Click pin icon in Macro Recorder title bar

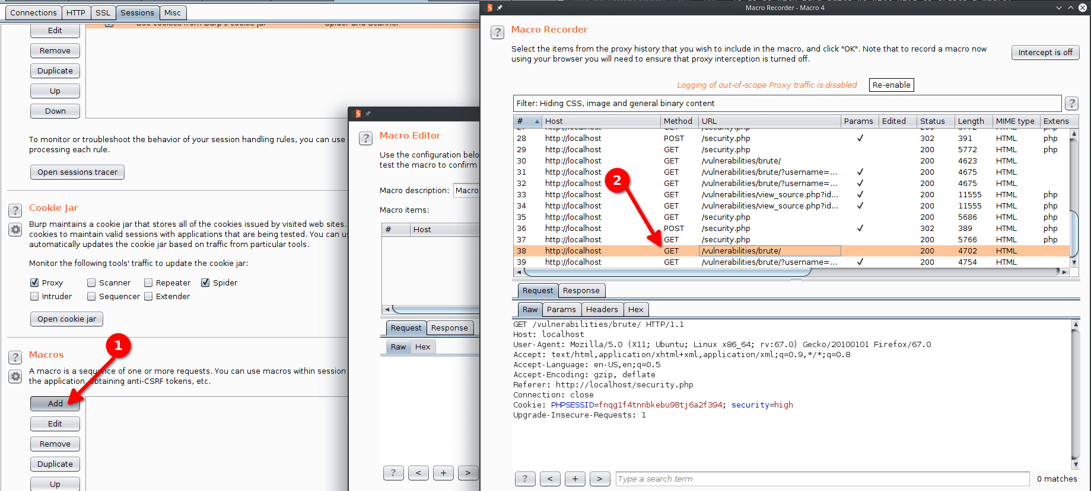pyautogui.click(x=500, y=8)
